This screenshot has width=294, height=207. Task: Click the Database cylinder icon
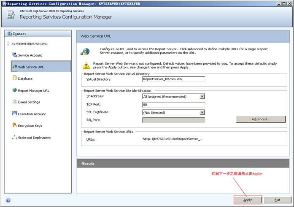[14, 78]
